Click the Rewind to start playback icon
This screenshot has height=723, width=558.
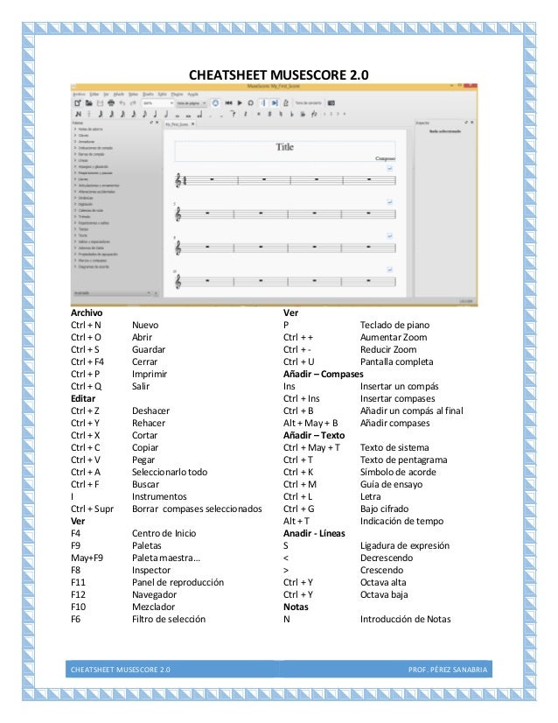pos(228,103)
